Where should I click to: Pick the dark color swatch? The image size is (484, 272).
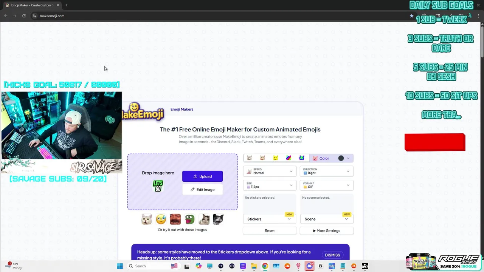341,158
